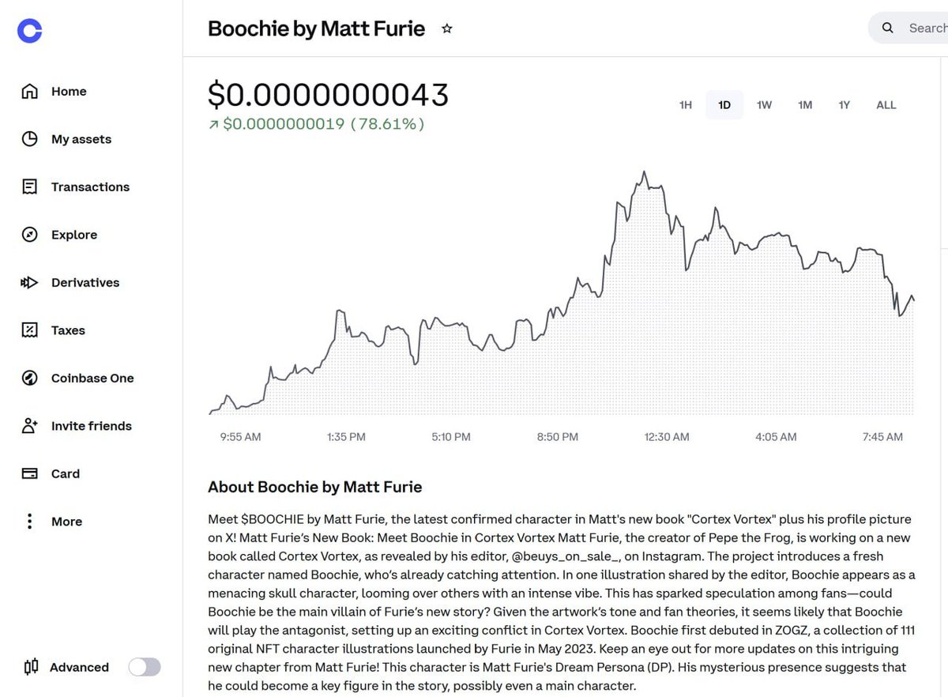Click the Advanced label
The height and width of the screenshot is (697, 948).
click(79, 667)
